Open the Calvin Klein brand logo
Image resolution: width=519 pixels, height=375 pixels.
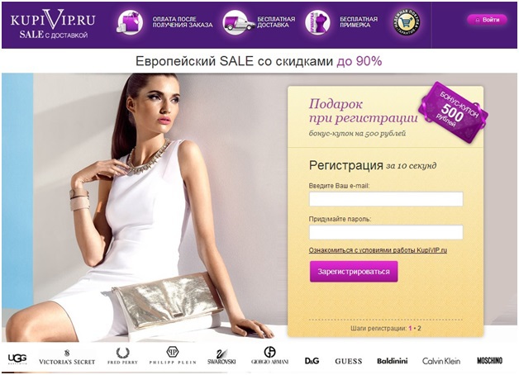point(441,361)
